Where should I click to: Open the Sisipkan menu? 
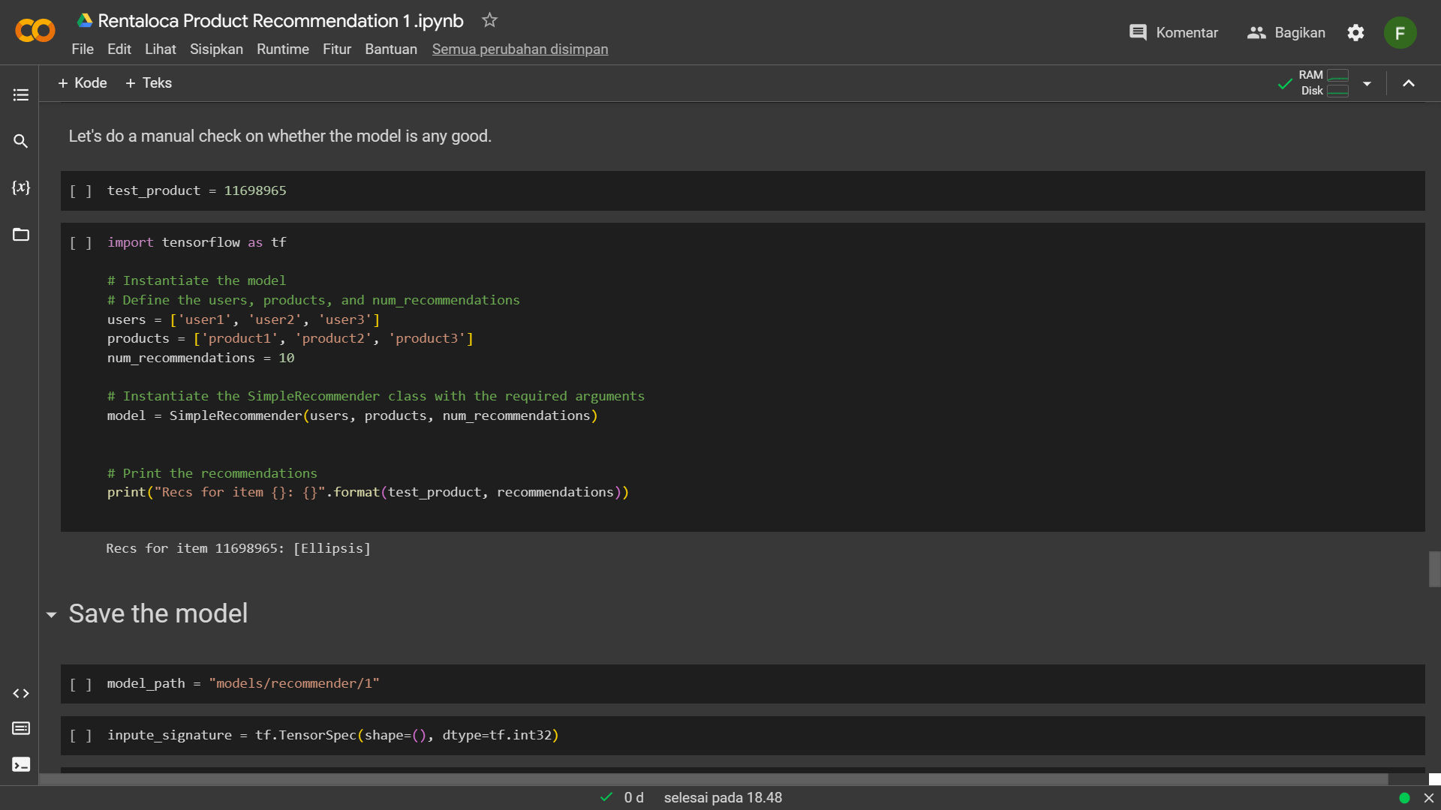pyautogui.click(x=216, y=49)
